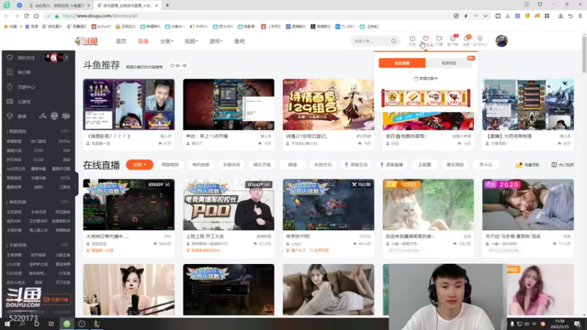The height and width of the screenshot is (330, 587).
Task: Select 网游竞技 filter chip
Action: (170, 164)
